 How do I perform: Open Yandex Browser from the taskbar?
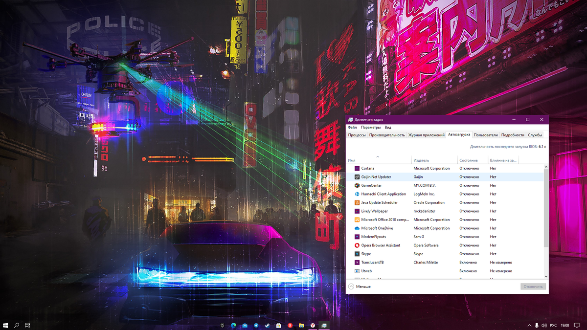[313, 325]
